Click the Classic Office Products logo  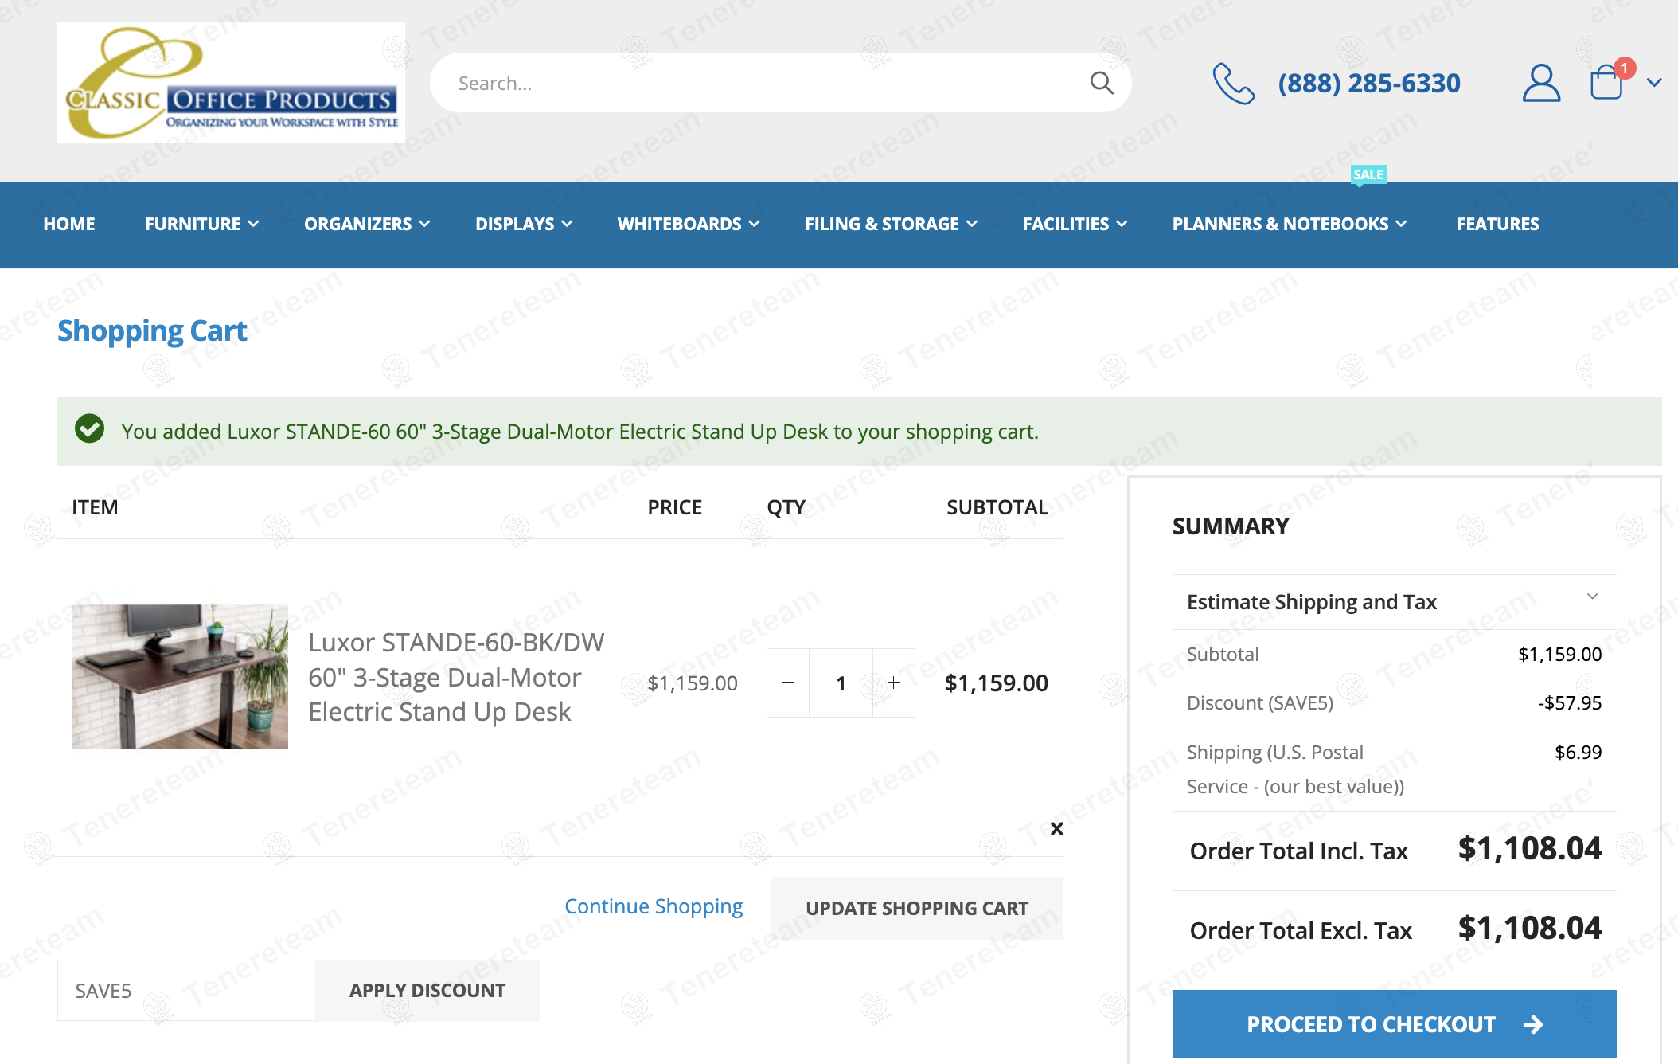pos(231,83)
